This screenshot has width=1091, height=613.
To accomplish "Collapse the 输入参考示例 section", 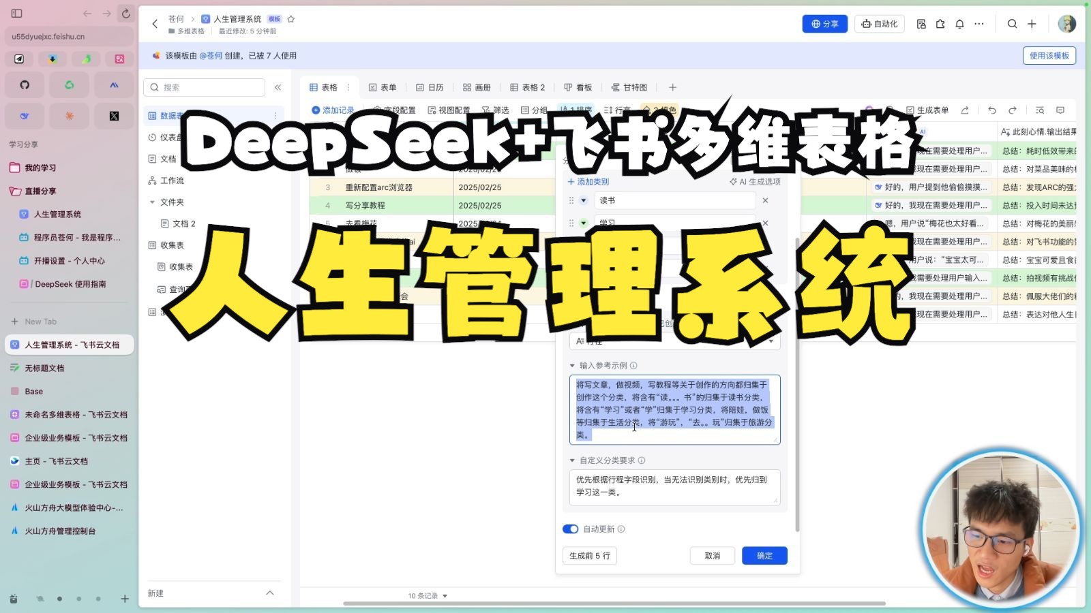I will point(572,366).
